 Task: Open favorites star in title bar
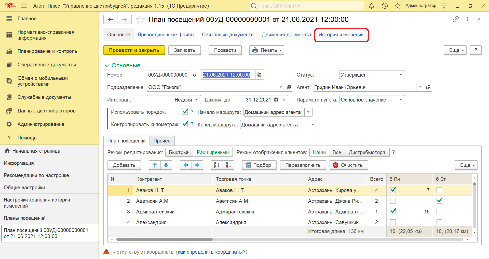point(397,6)
